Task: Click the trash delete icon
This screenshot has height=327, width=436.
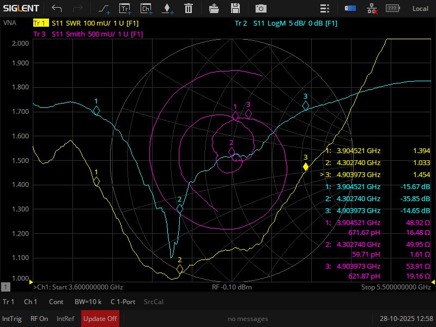Action: click(188, 8)
